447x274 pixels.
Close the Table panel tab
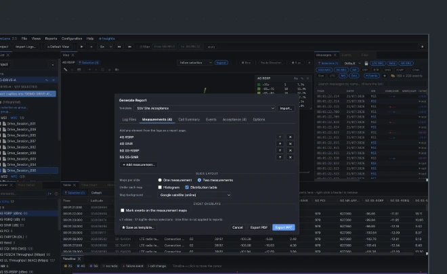(x=74, y=185)
